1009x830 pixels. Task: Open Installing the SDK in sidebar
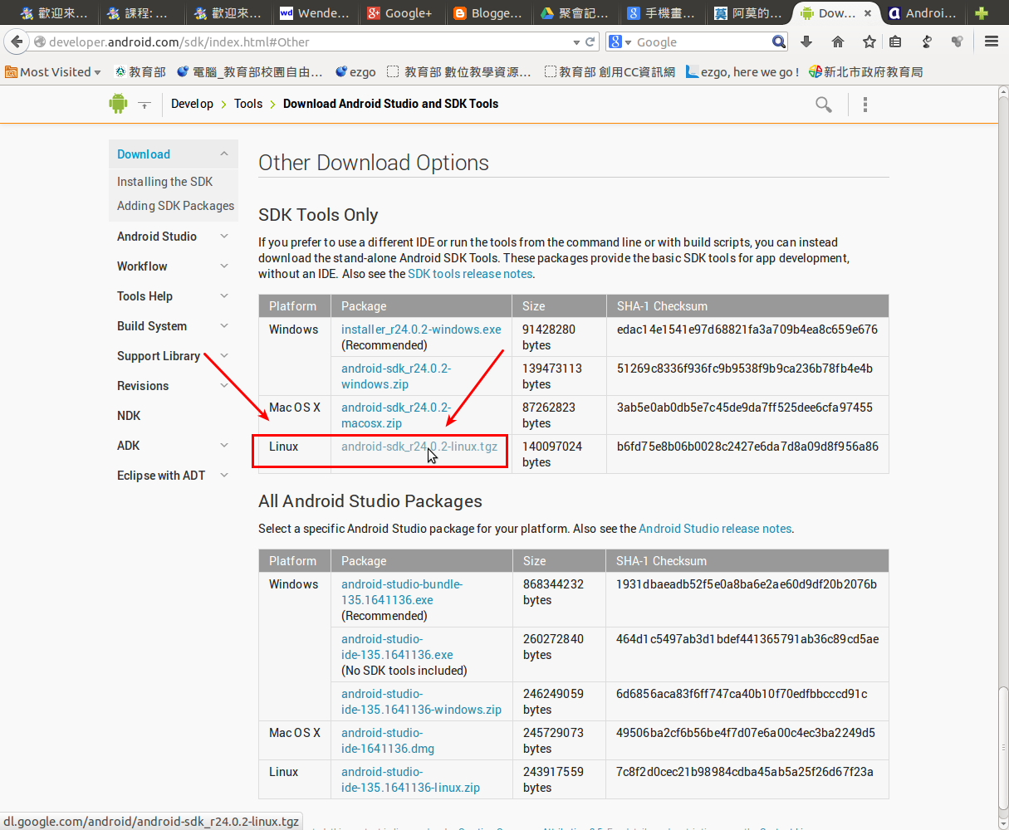click(x=164, y=182)
